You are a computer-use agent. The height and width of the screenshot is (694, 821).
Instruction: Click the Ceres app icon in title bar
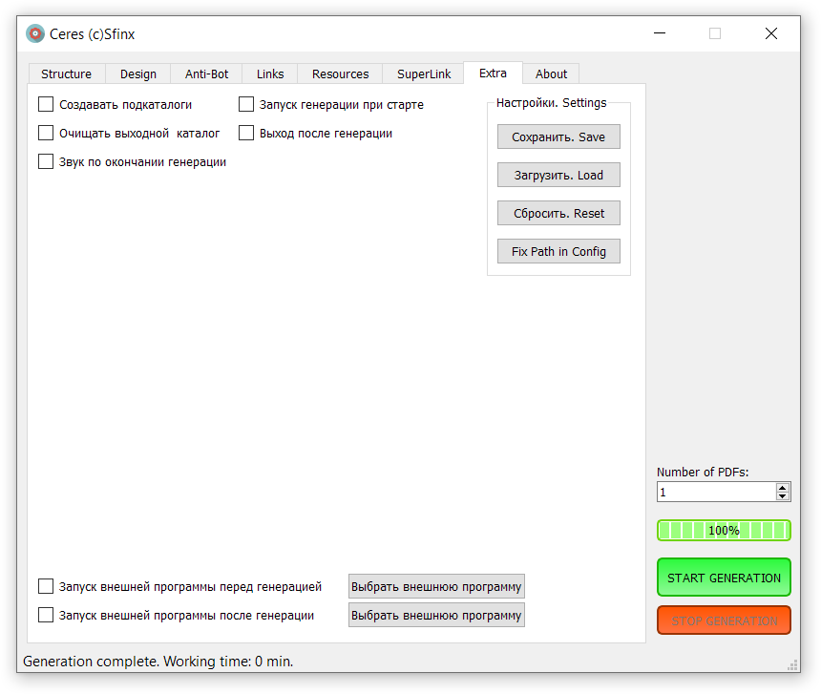[x=35, y=33]
